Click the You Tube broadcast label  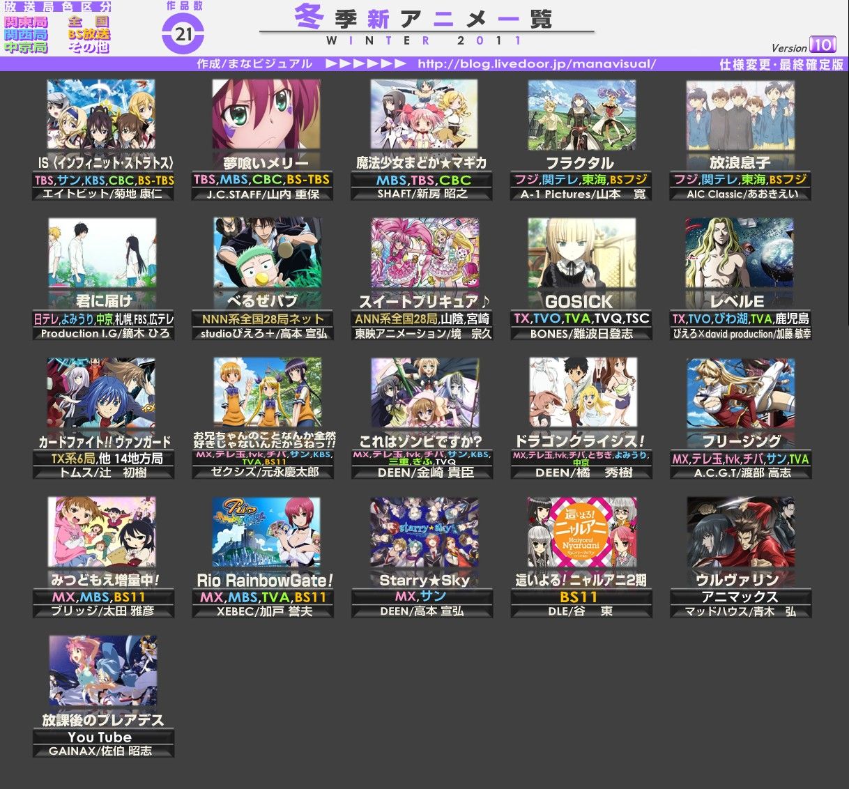(100, 737)
